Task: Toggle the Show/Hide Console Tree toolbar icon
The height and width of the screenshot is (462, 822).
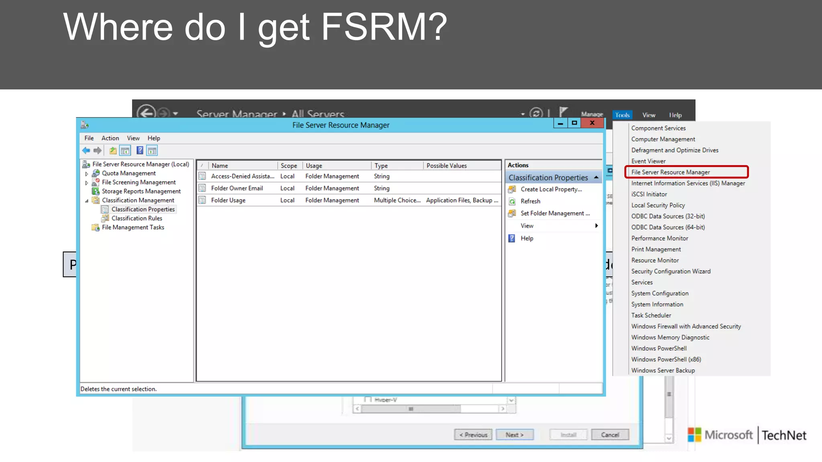Action: (x=125, y=151)
